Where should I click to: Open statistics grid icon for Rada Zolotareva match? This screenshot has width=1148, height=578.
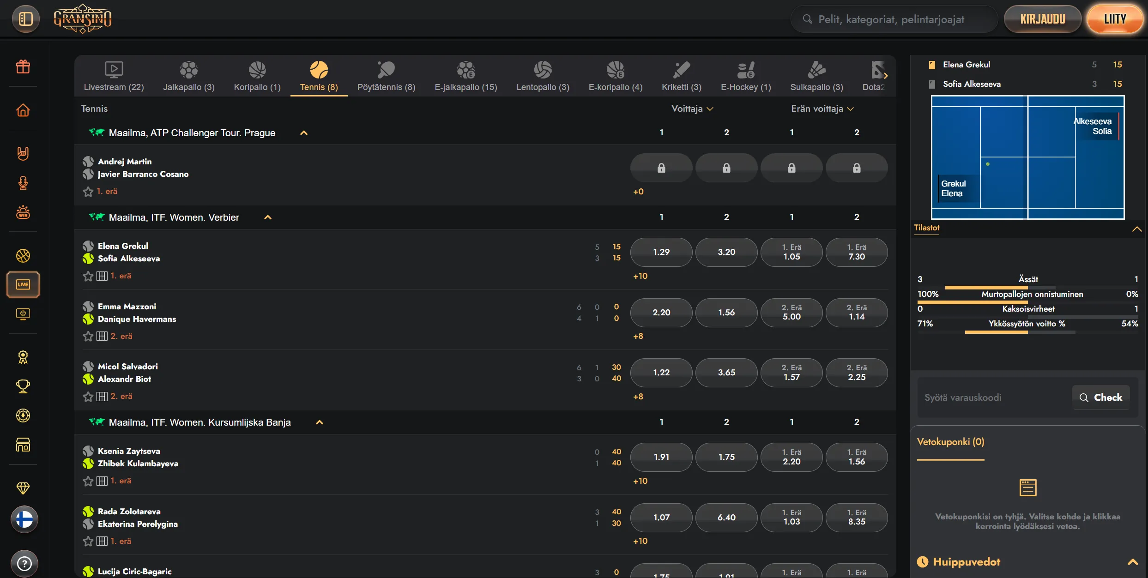[102, 541]
